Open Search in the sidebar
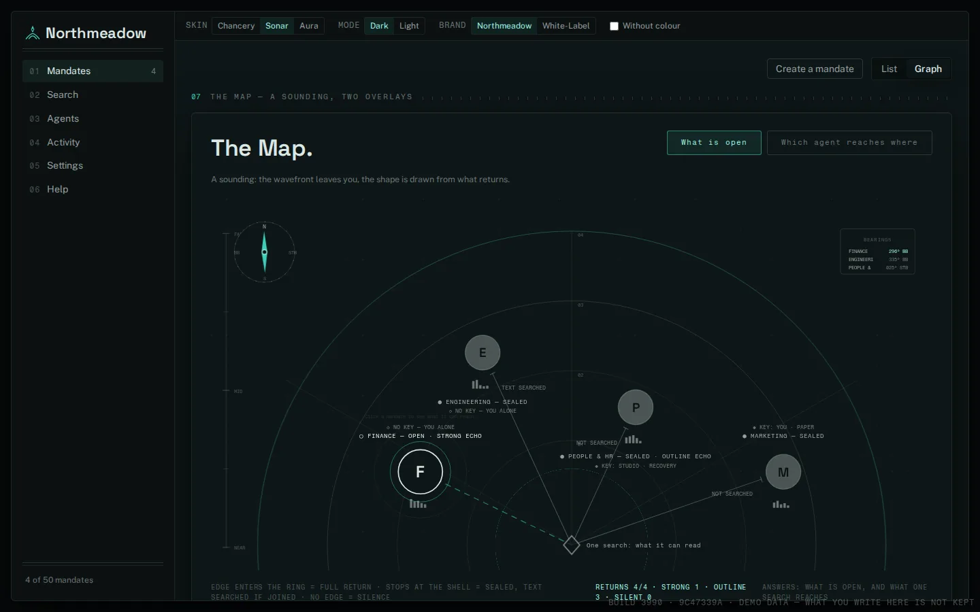This screenshot has height=612, width=980. click(x=93, y=95)
